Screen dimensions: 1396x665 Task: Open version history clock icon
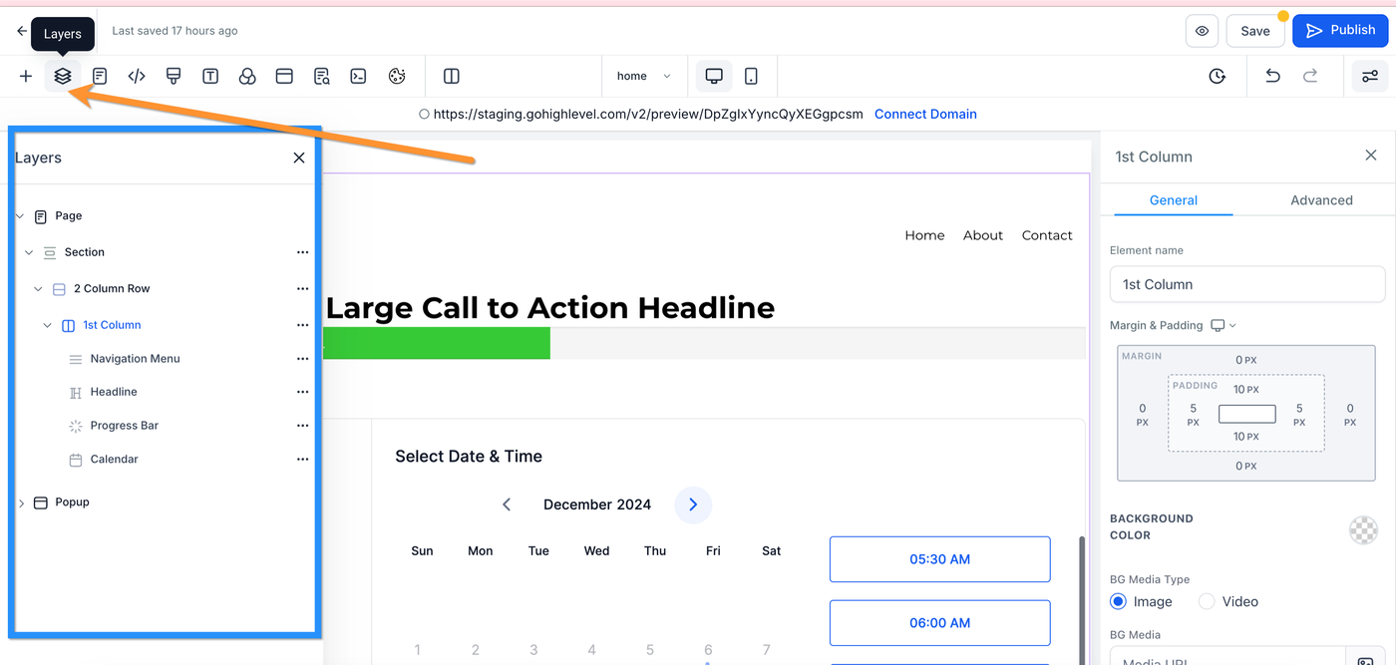[x=1217, y=76]
